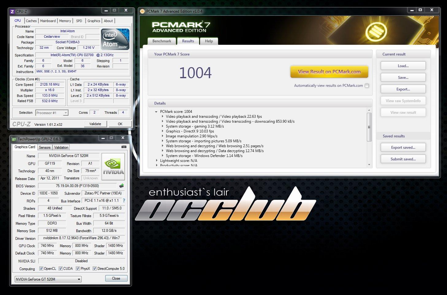447x295 pixels.
Task: Expand the Windows Defender 1.14 MB/s row
Action: 163,156
